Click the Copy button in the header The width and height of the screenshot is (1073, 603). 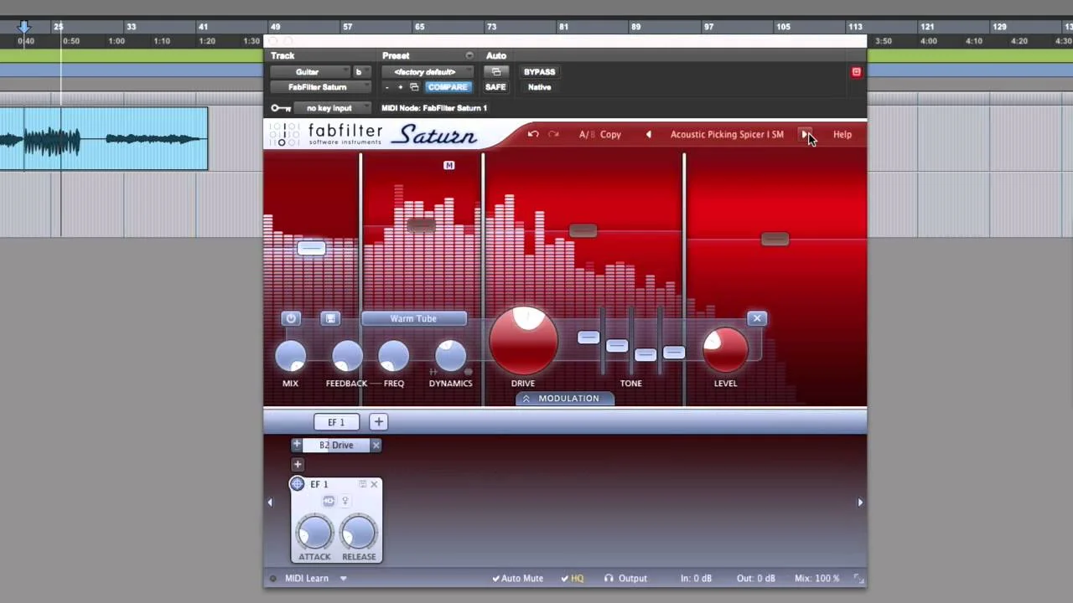pyautogui.click(x=610, y=134)
